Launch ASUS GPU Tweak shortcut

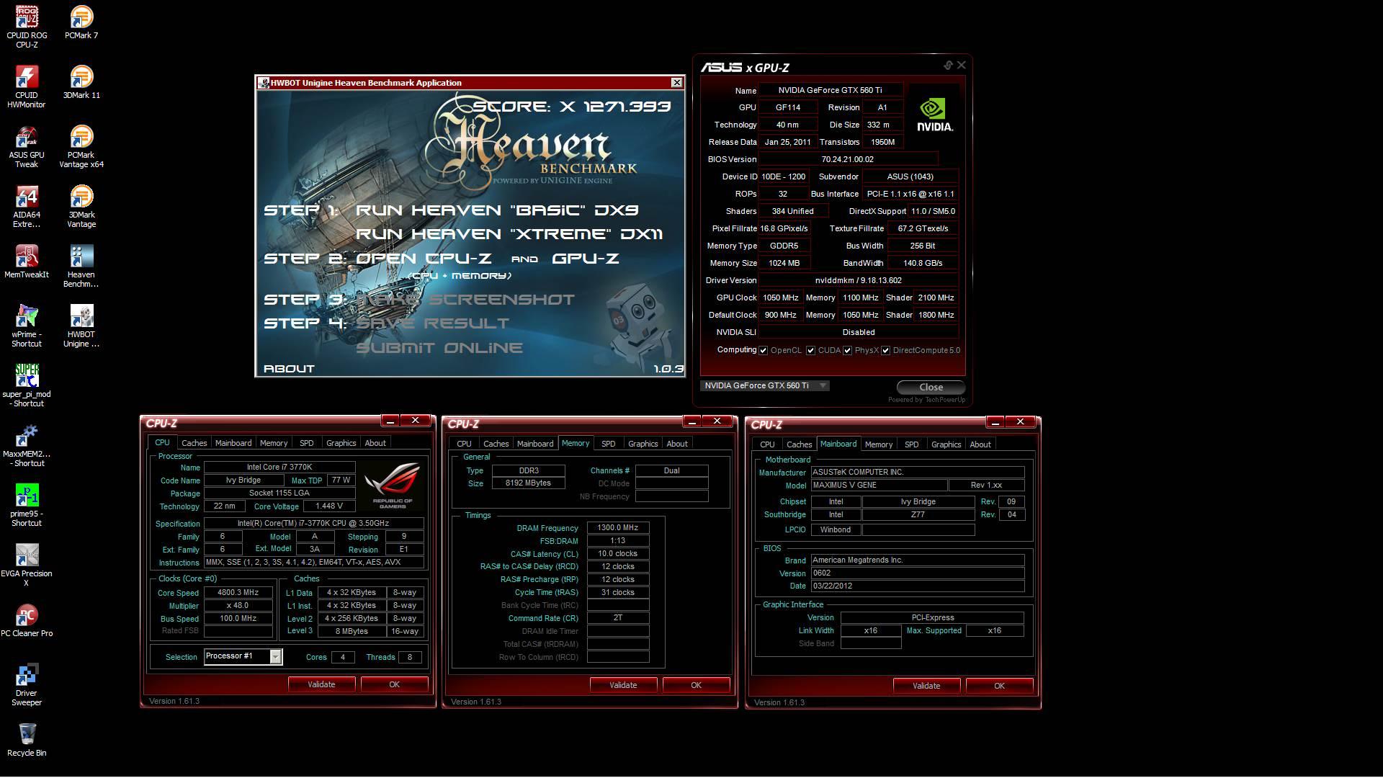click(x=27, y=146)
